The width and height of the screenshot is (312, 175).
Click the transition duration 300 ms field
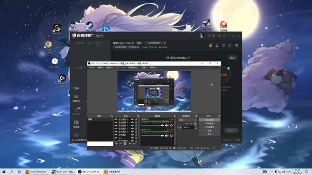coord(188,128)
